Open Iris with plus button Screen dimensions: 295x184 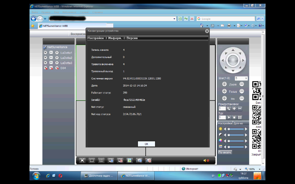pyautogui.click(x=224, y=98)
